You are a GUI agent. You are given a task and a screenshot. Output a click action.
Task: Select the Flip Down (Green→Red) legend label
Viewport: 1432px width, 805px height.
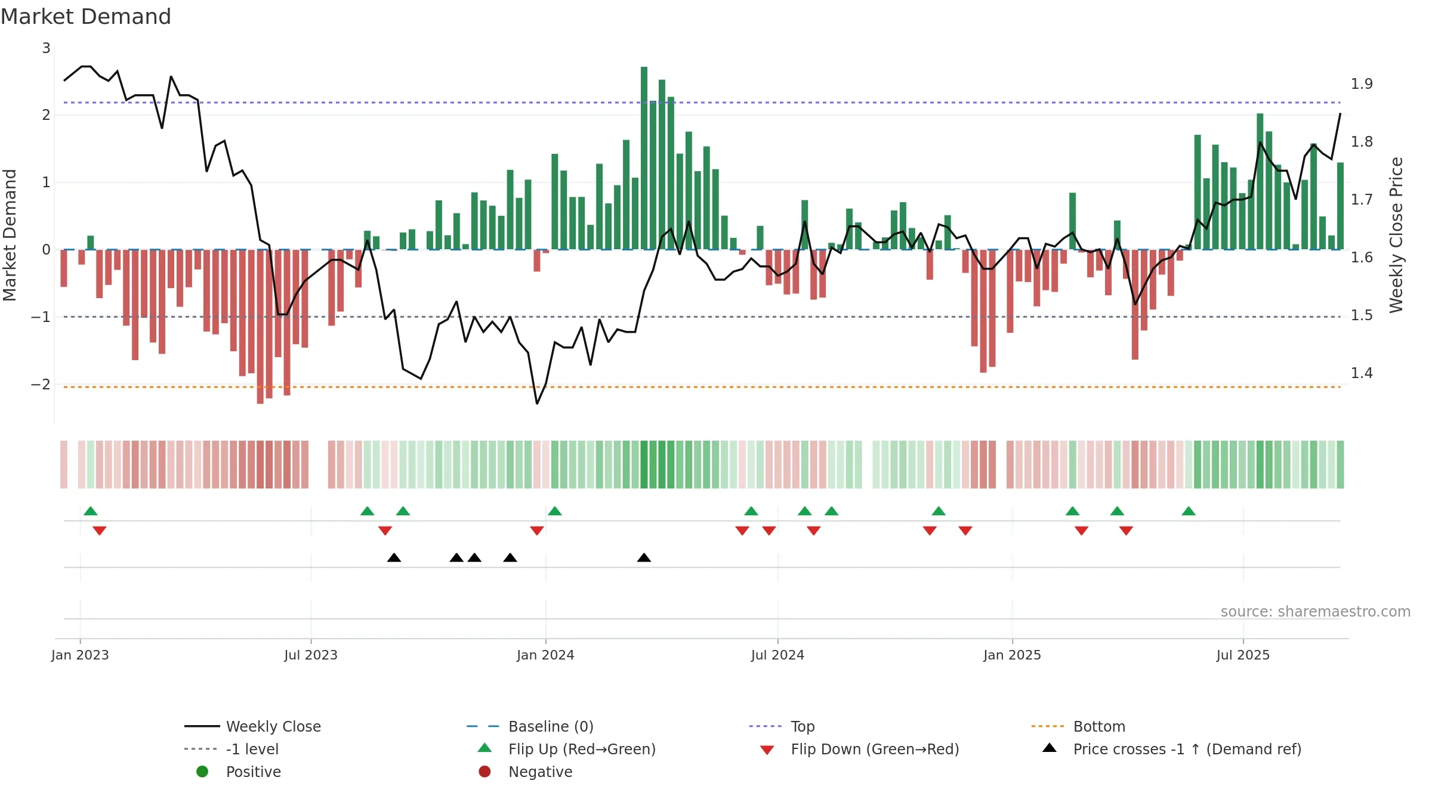pyautogui.click(x=875, y=749)
